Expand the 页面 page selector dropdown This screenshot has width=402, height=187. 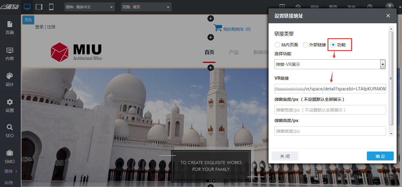[x=146, y=7]
